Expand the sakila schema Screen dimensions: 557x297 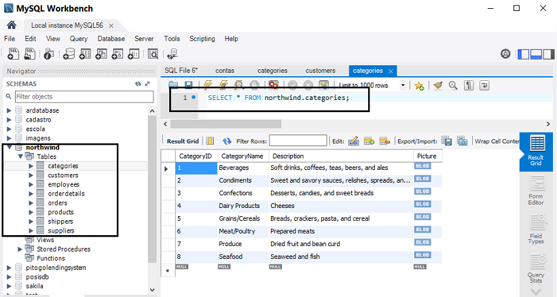tap(10, 286)
